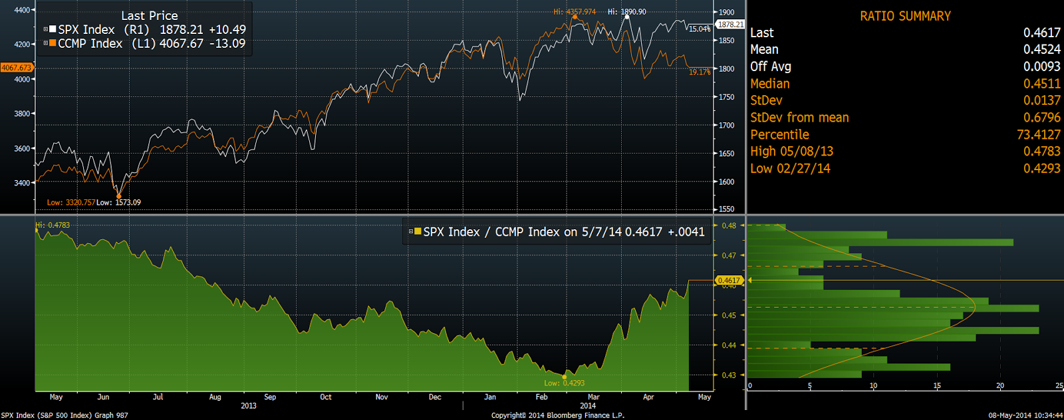The image size is (1064, 420).
Task: Click the Low: 1573.09 white marker label
Action: [x=118, y=203]
